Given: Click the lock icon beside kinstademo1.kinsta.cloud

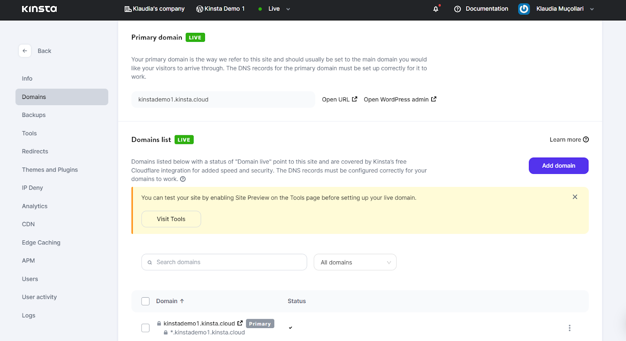Looking at the screenshot, I should click(159, 323).
